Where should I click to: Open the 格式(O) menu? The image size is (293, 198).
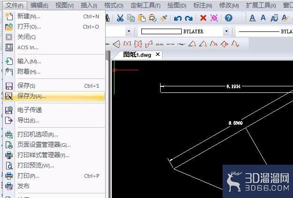pos(114,5)
